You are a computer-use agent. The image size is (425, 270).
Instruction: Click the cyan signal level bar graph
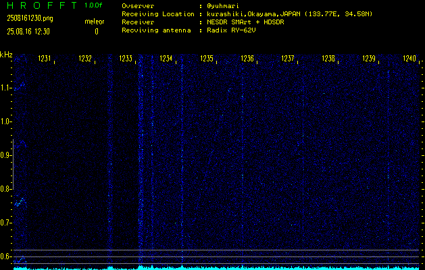pos(217,268)
